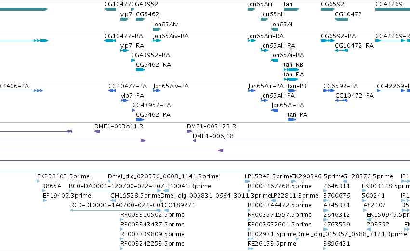Click feature label 4763539
The width and height of the screenshot is (410, 251).
336,225
